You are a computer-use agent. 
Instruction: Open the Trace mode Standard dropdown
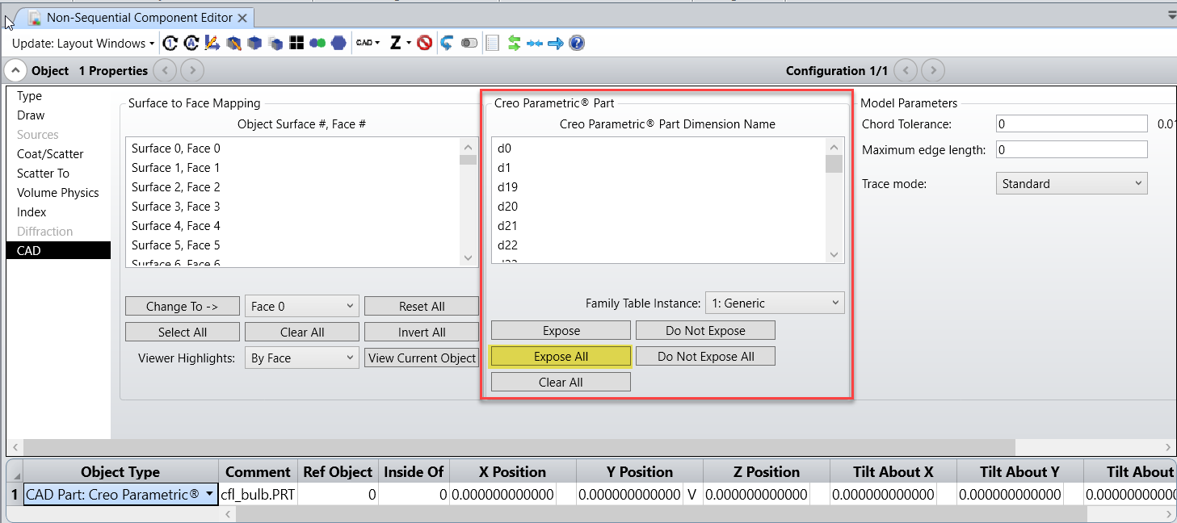(x=1071, y=184)
